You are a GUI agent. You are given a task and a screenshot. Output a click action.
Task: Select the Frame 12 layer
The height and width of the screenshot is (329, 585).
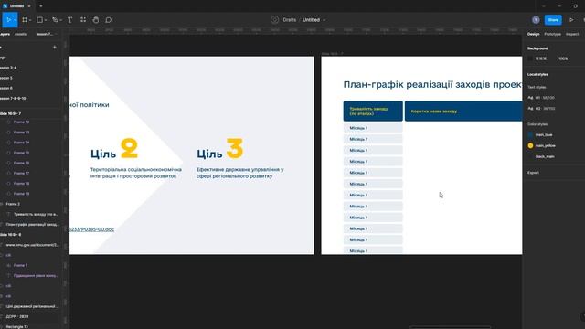coord(21,122)
